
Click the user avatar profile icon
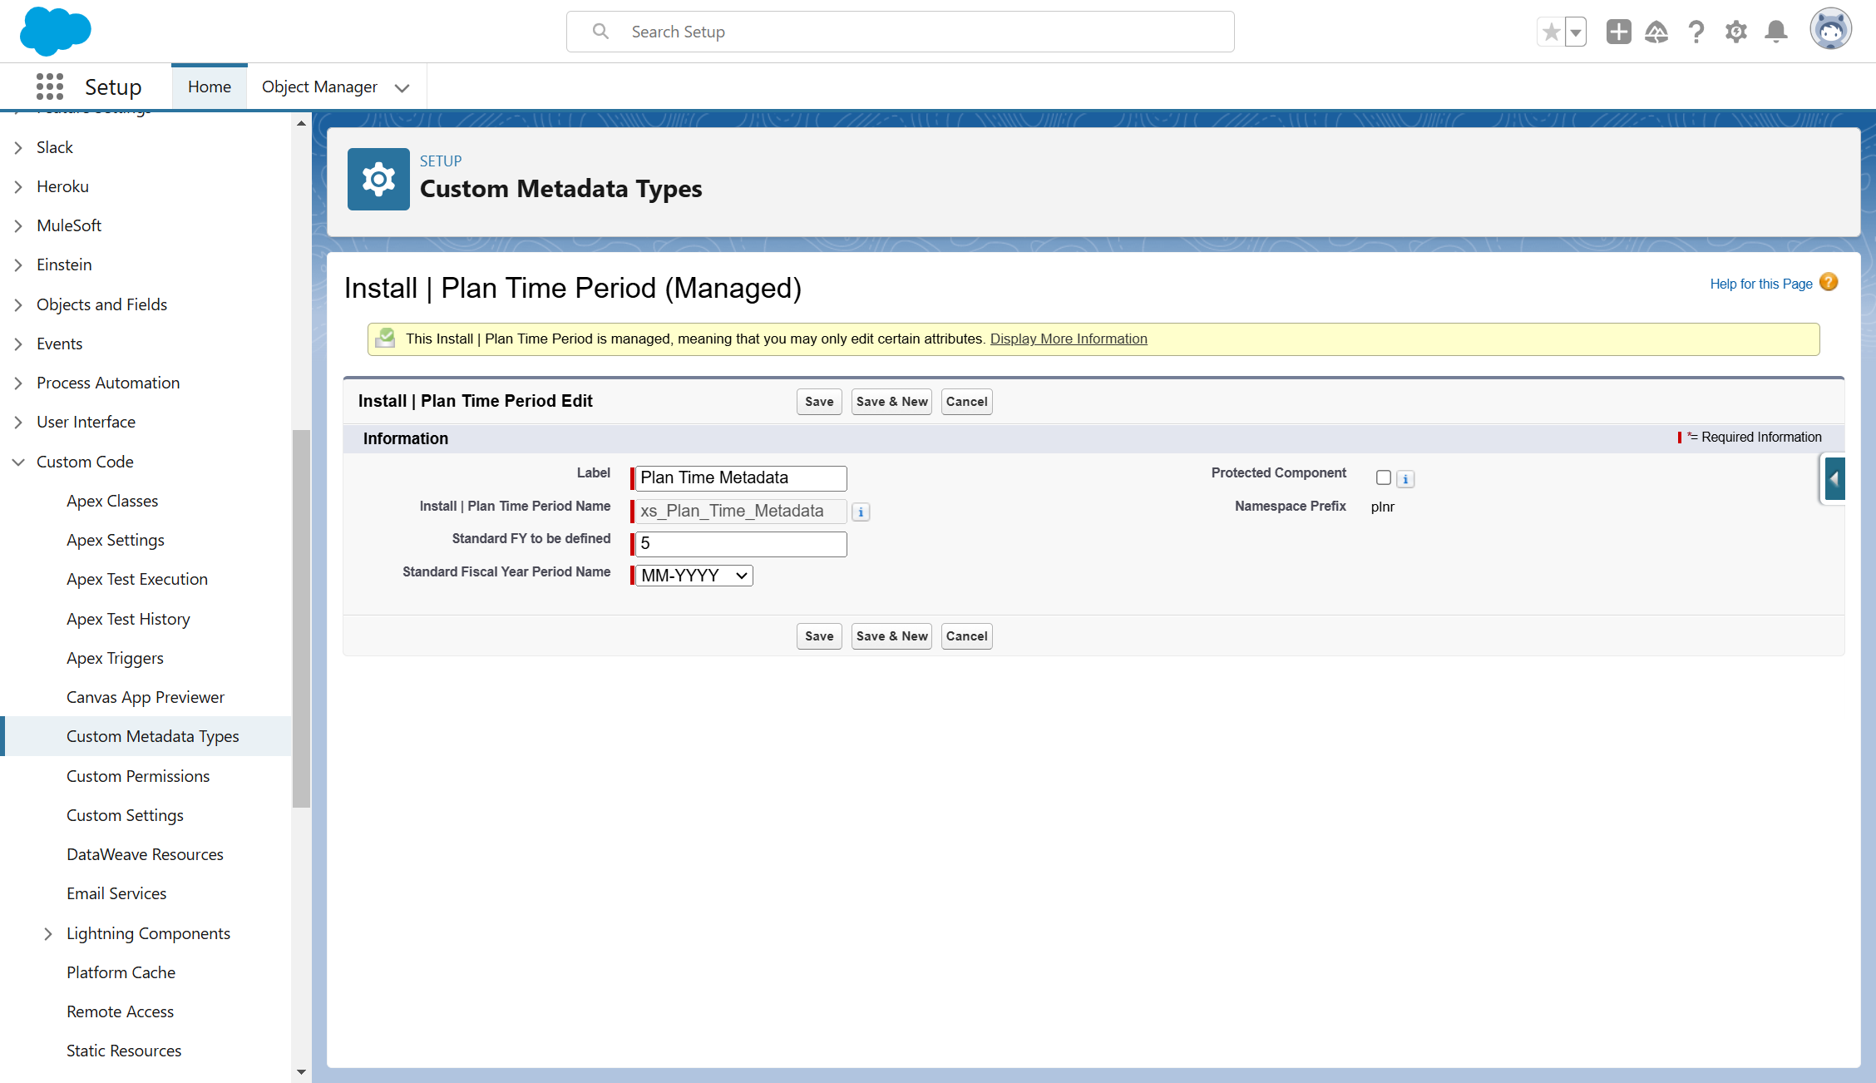(1830, 31)
